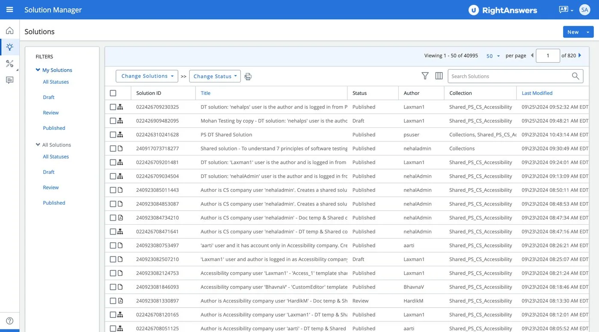Open the filter funnel icon
Viewport: 599px width, 332px height.
click(425, 76)
